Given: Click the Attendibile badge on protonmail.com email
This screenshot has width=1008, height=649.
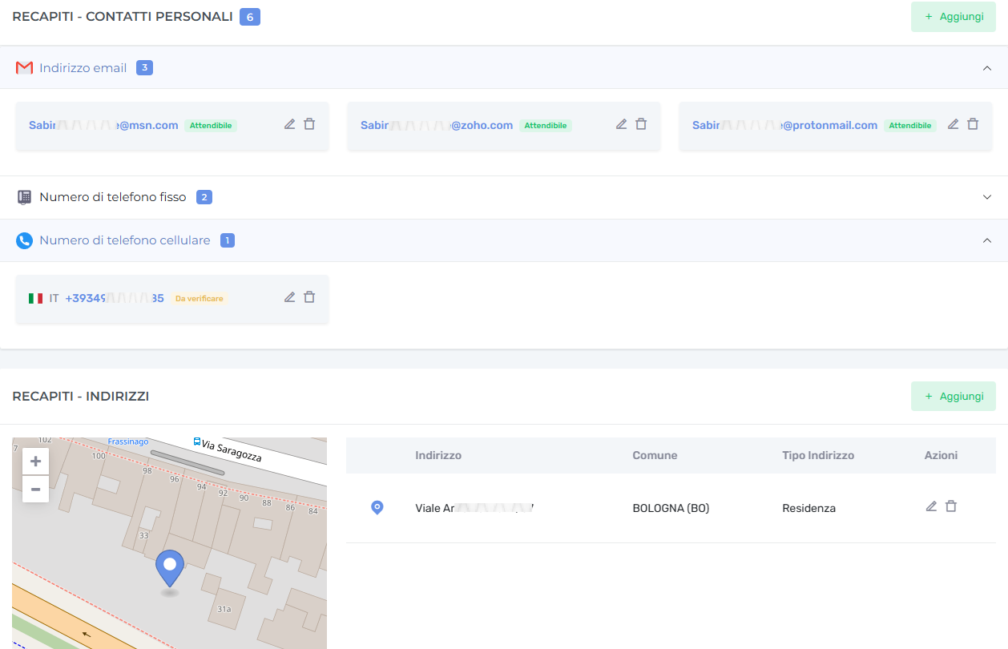Looking at the screenshot, I should [x=910, y=126].
